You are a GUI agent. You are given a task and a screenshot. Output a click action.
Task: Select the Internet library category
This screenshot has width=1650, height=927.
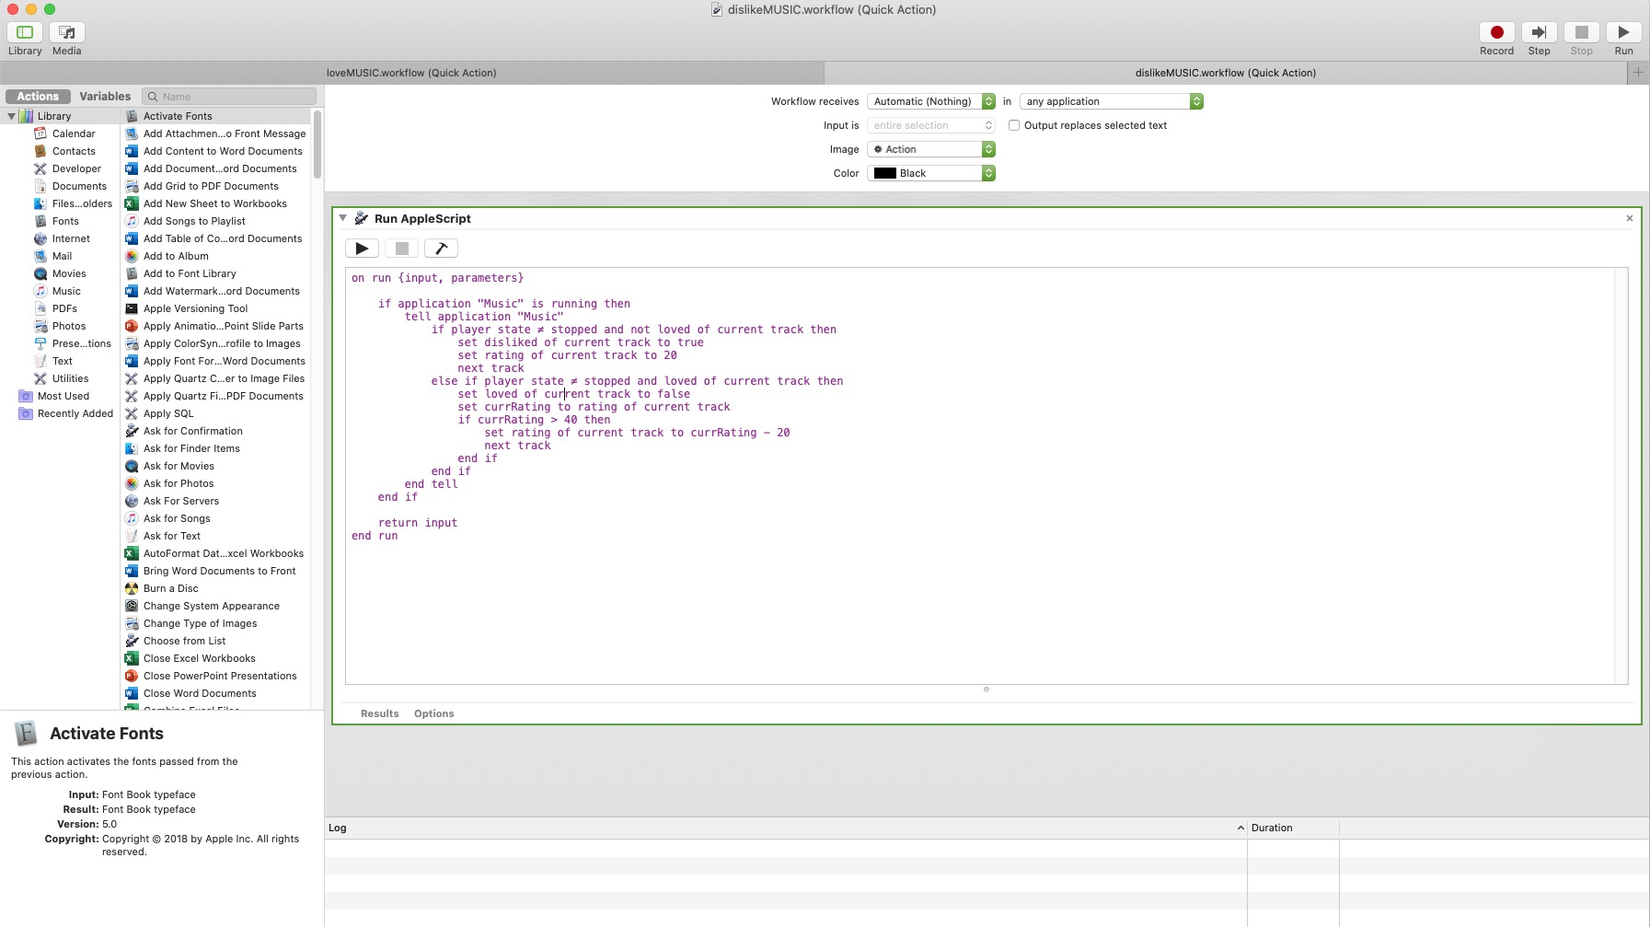tap(70, 238)
